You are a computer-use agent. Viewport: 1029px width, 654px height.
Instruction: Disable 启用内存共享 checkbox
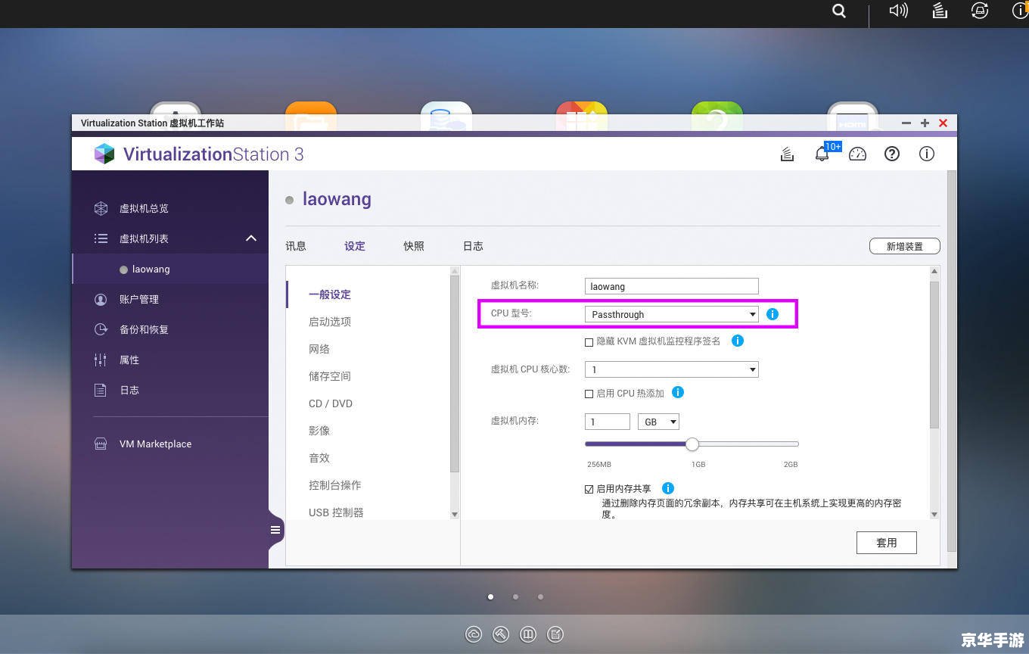click(589, 488)
